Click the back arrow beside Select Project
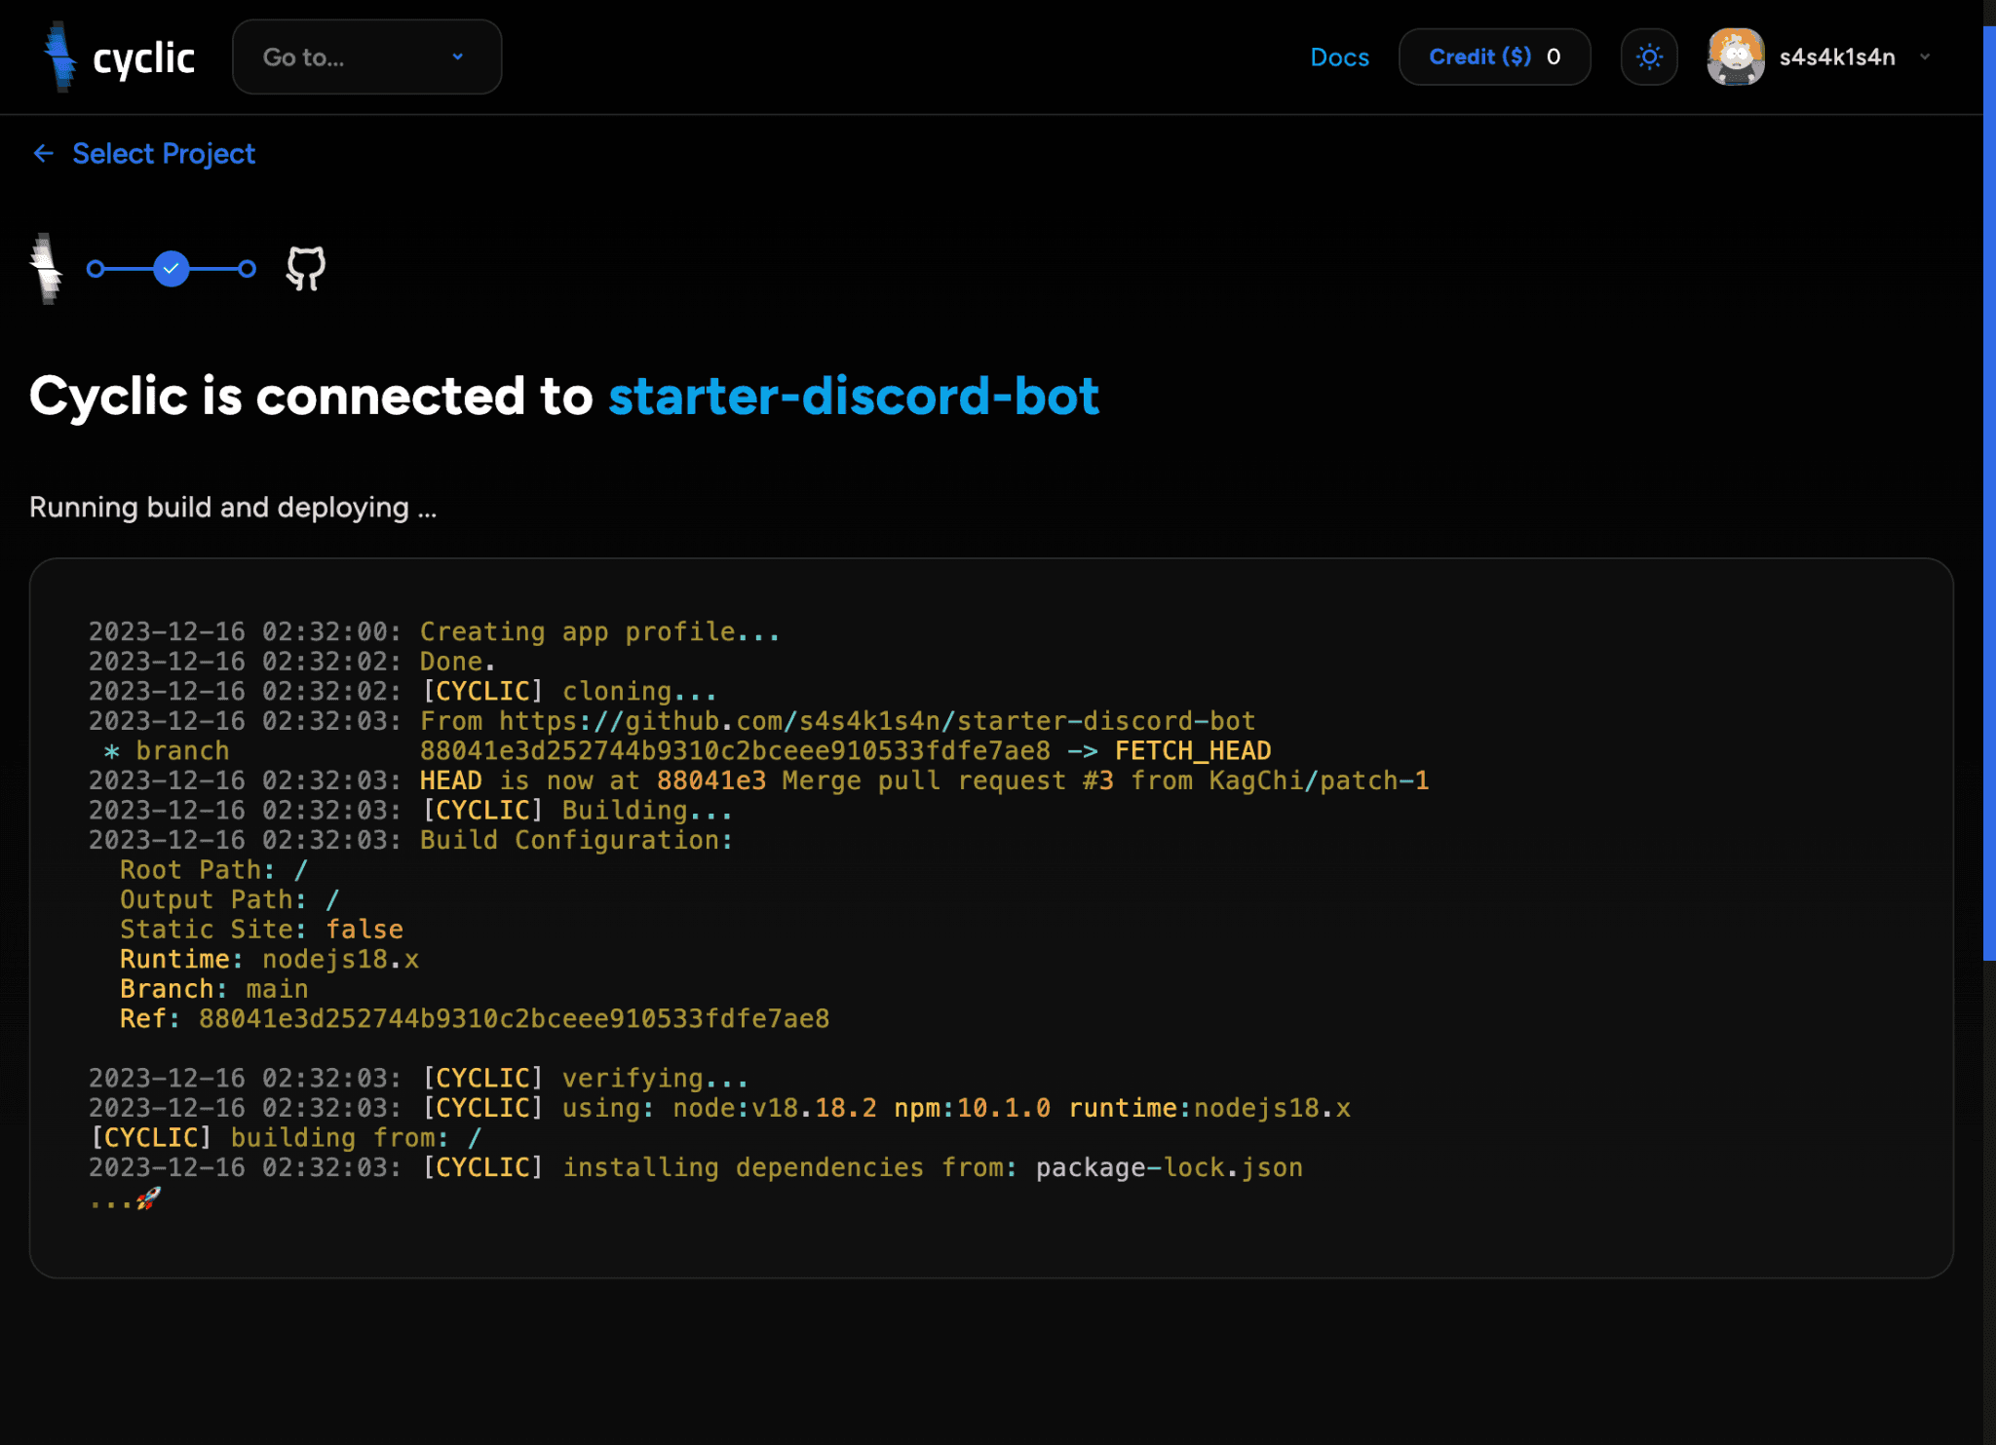Screen dimensions: 1996x1445 click(x=43, y=153)
